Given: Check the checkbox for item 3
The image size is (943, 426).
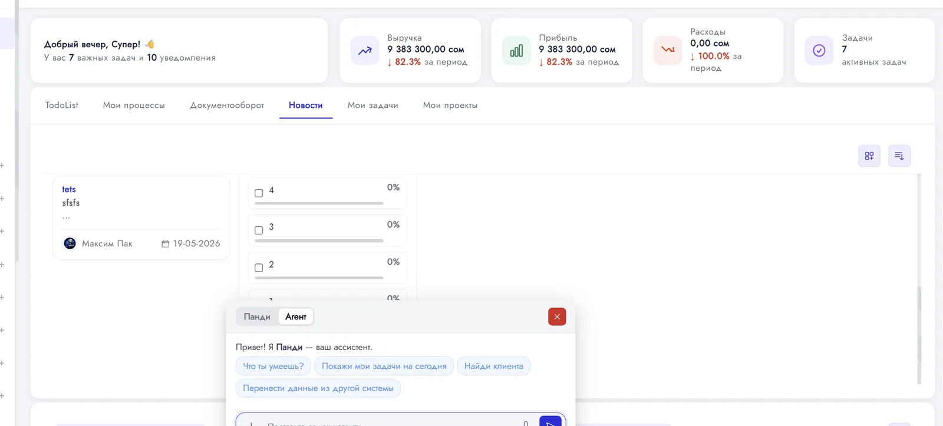Looking at the screenshot, I should click(259, 230).
